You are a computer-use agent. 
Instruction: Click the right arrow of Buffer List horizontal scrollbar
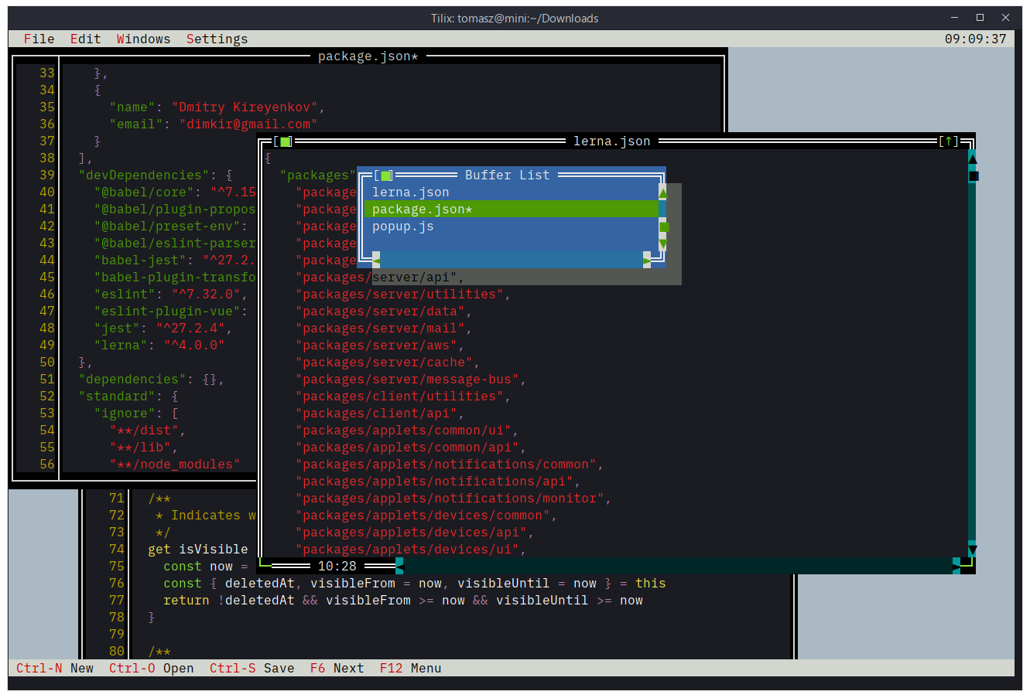647,260
